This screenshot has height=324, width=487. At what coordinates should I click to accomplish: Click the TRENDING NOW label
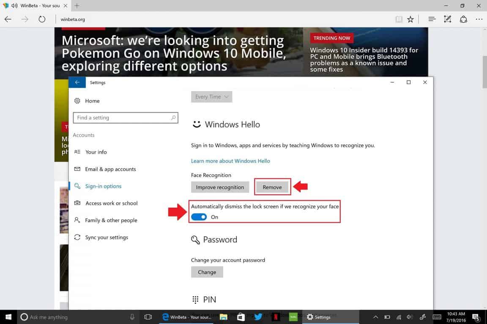click(332, 38)
